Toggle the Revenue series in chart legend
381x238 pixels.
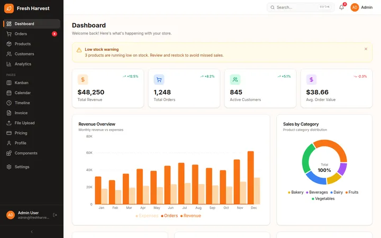[190, 216]
